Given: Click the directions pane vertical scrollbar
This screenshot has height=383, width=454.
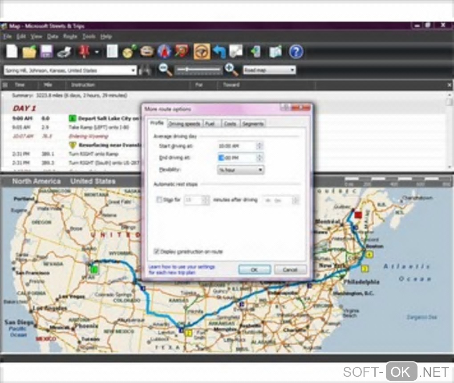Looking at the screenshot, I should click(x=449, y=131).
